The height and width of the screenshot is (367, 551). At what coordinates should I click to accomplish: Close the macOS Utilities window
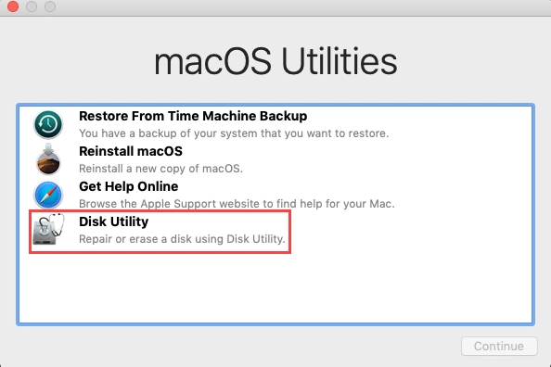click(x=13, y=6)
